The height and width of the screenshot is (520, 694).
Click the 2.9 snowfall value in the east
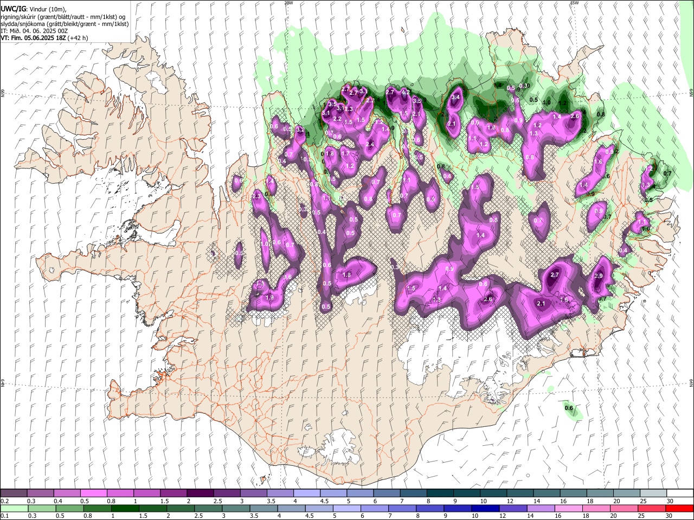599,276
